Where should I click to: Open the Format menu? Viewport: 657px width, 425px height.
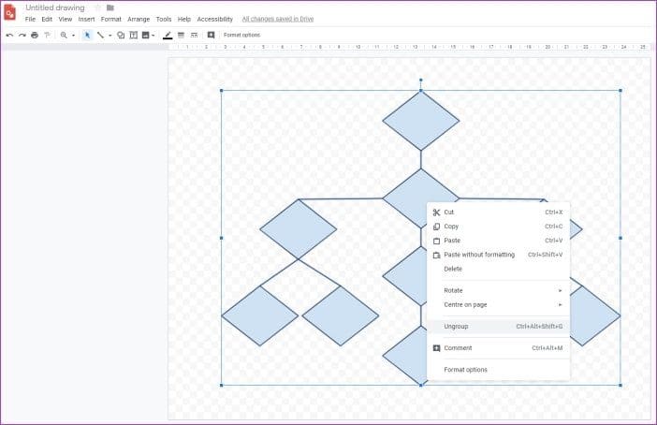111,20
